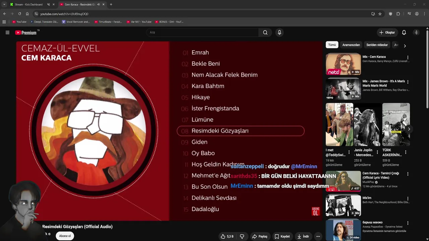Open options for барыш манжо playlist
Viewport: 429px width, 241px height.
tap(408, 223)
